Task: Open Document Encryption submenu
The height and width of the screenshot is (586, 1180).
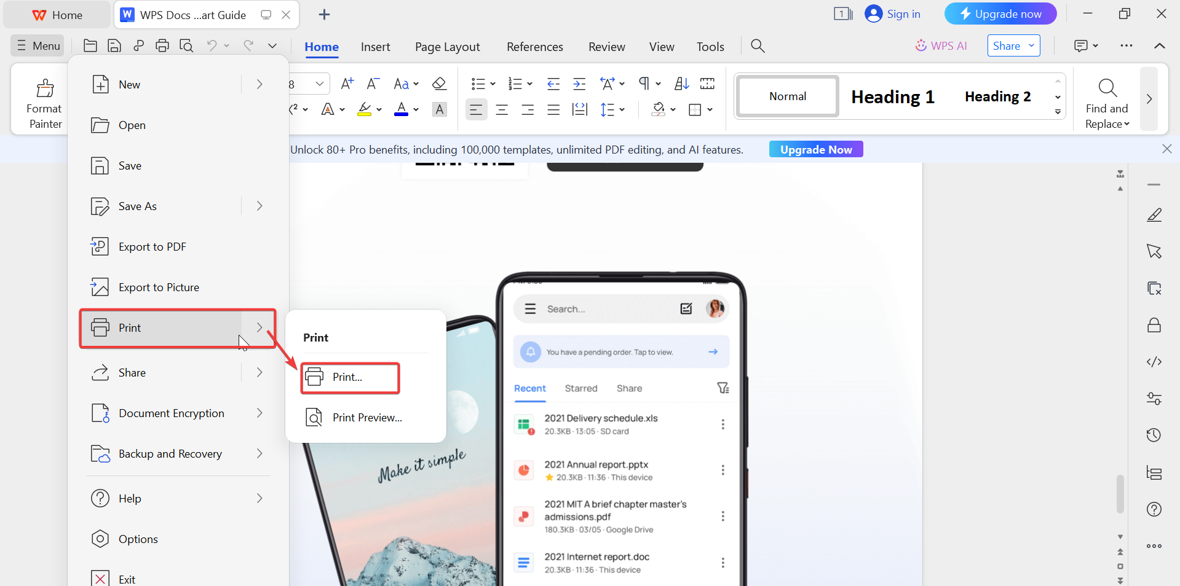Action: coord(178,413)
